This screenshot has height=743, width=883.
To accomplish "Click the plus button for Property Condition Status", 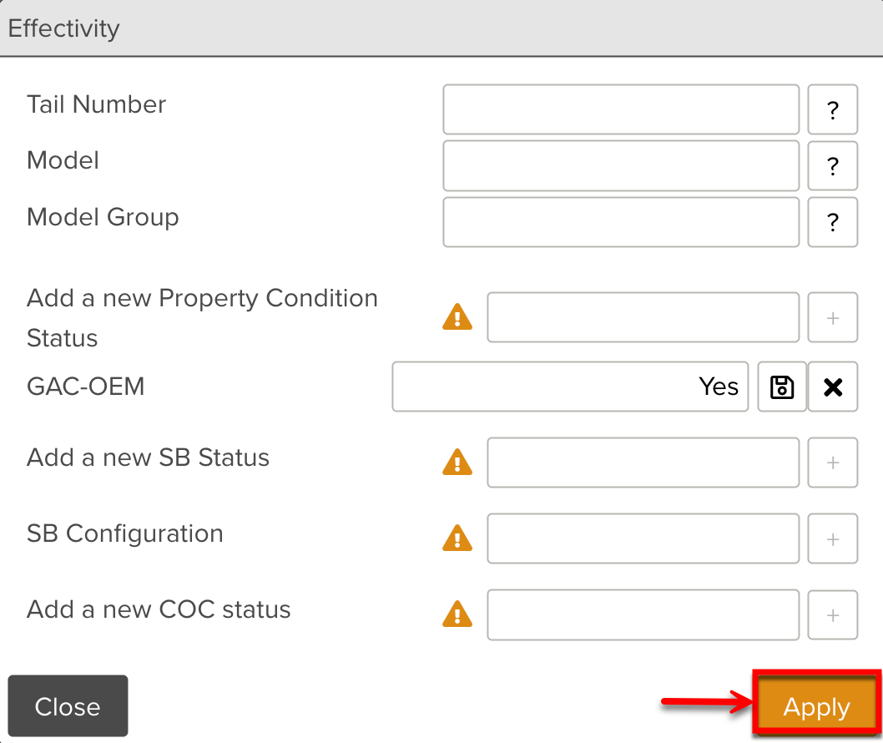I will click(832, 317).
